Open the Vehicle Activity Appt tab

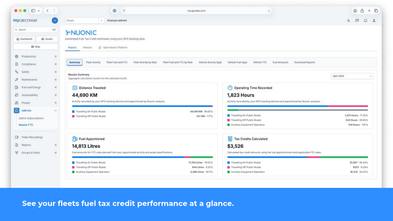210,62
